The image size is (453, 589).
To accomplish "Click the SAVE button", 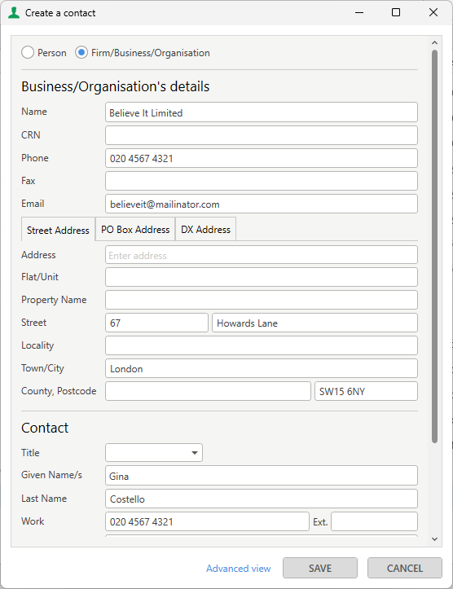I will point(320,568).
